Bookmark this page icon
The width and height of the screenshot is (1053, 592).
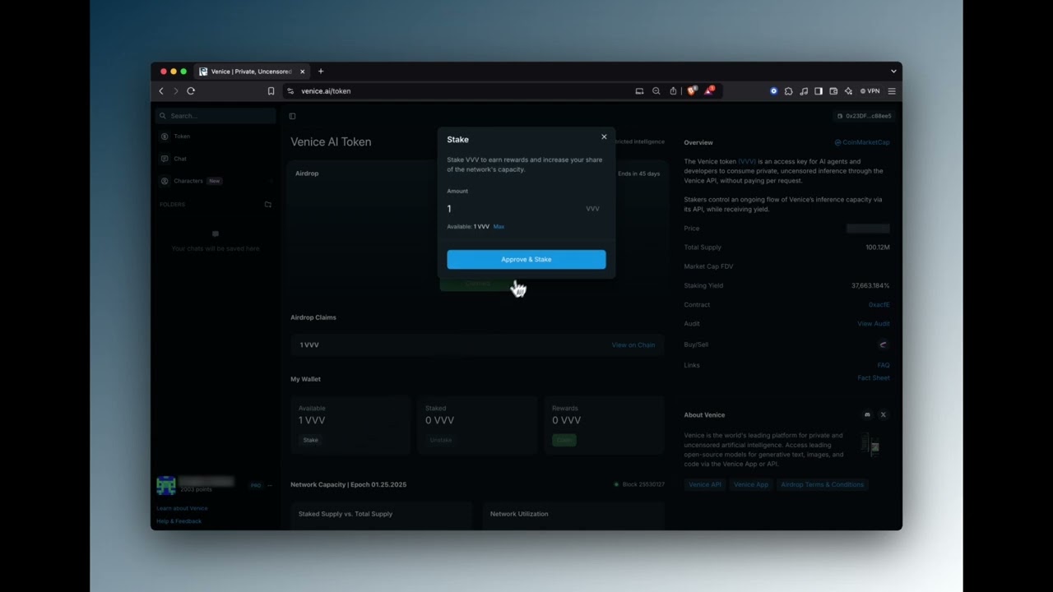[x=271, y=91]
